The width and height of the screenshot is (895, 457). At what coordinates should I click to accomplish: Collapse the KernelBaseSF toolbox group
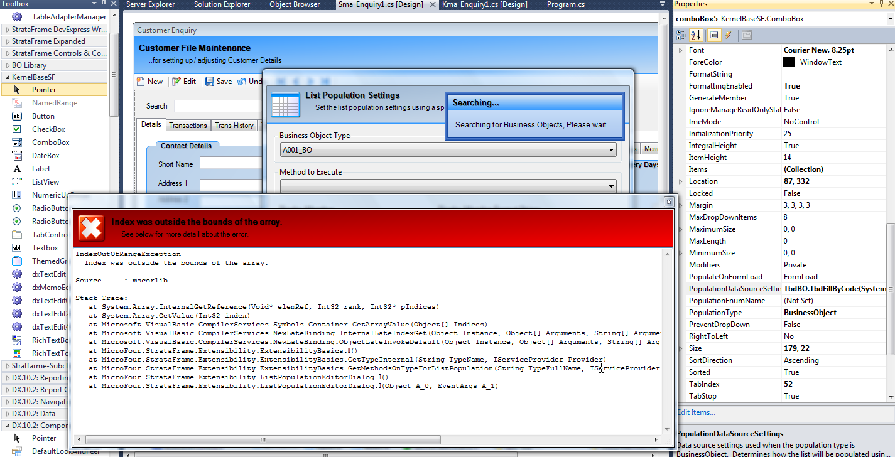pyautogui.click(x=7, y=77)
